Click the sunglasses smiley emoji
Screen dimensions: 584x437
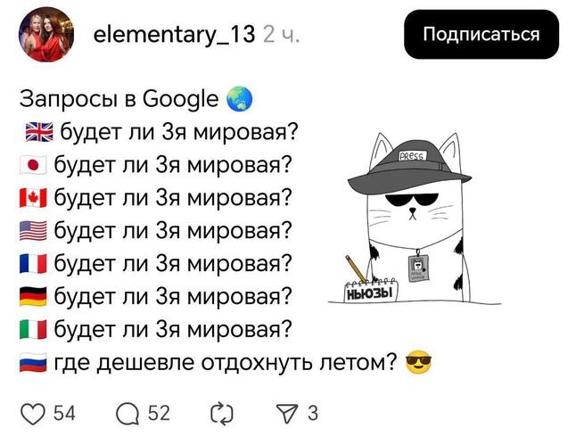pyautogui.click(x=419, y=362)
